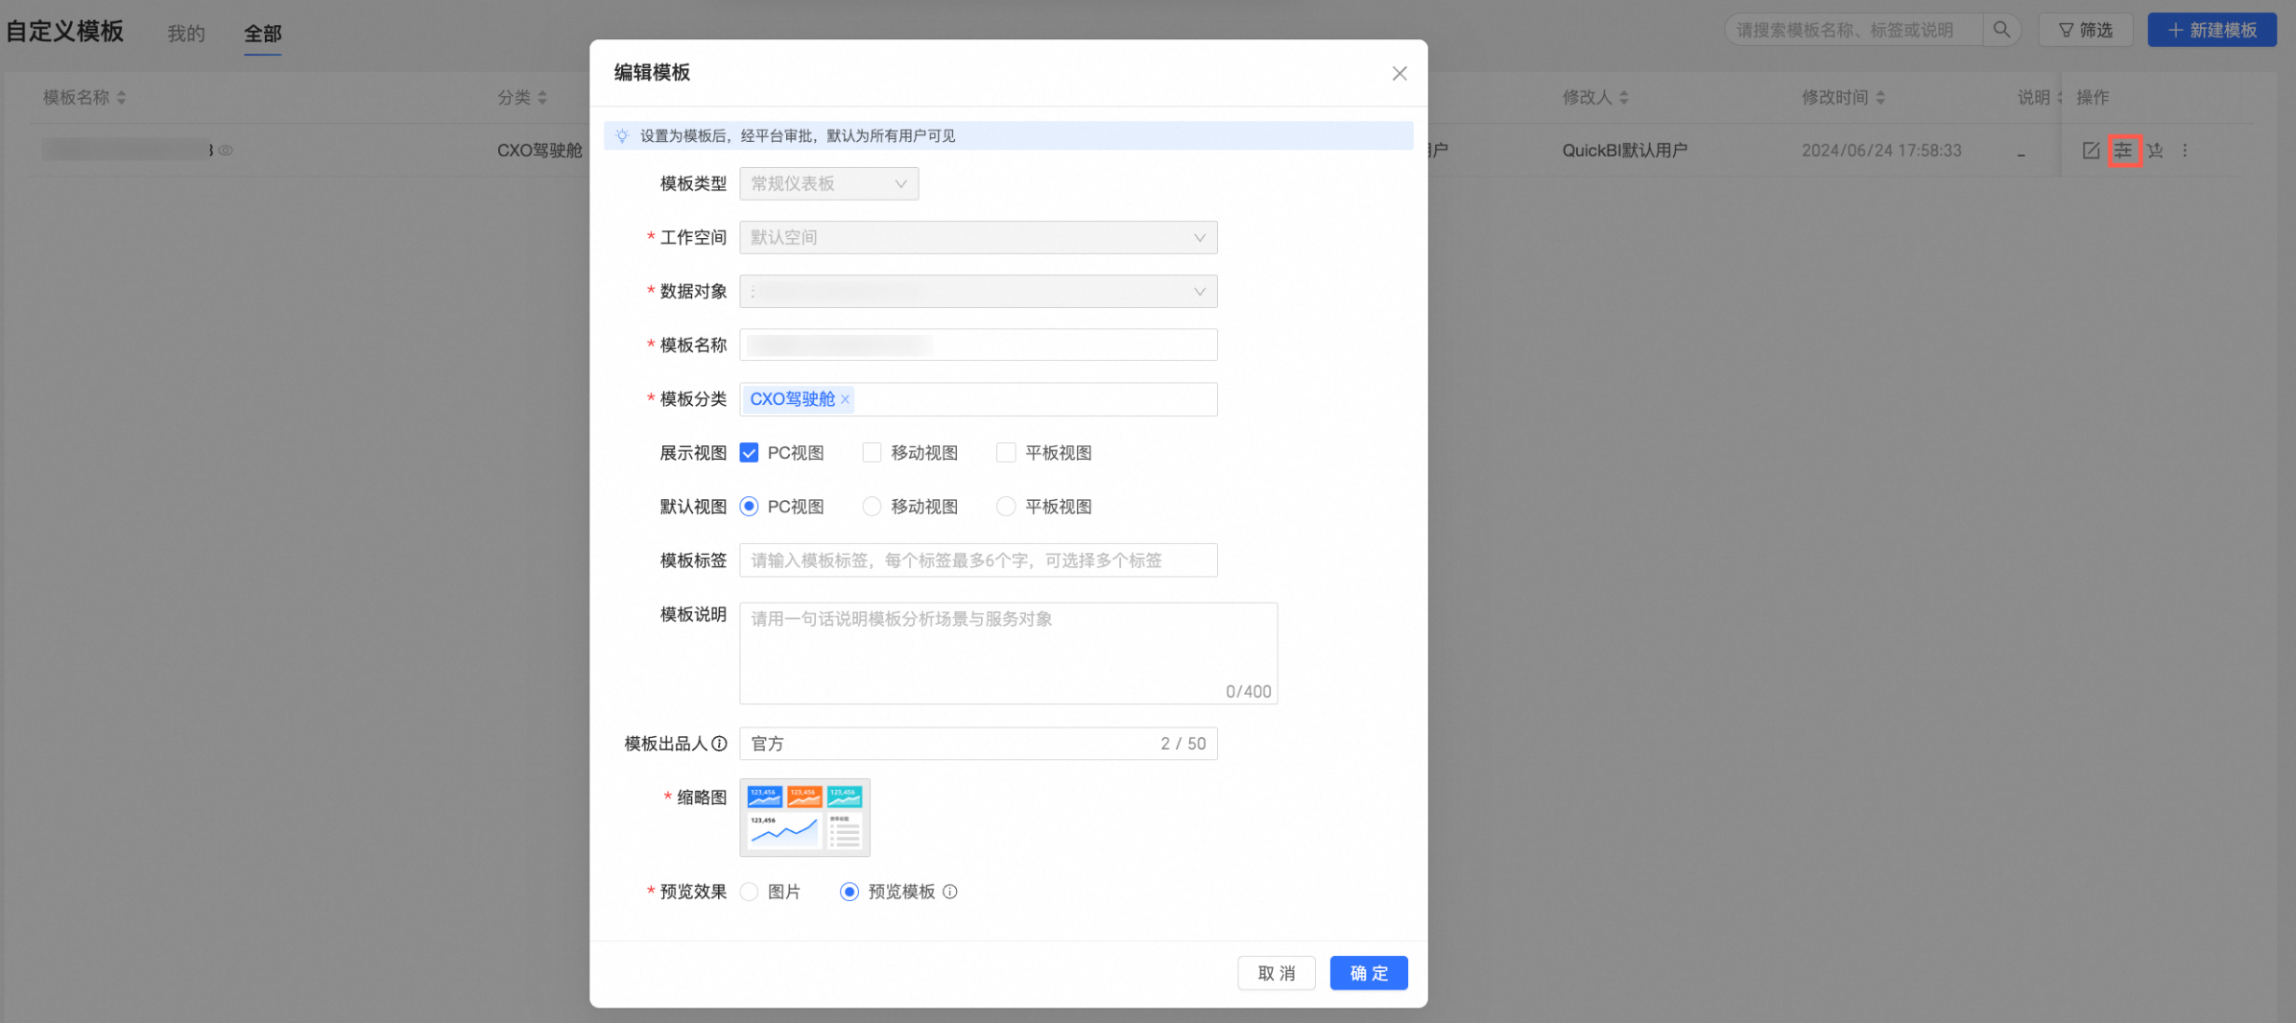The height and width of the screenshot is (1023, 2296).
Task: Click the 确定 button
Action: click(1368, 973)
